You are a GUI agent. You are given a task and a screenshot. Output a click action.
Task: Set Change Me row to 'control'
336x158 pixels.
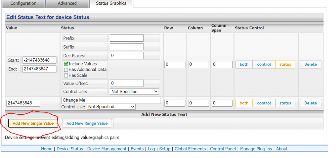coord(264,103)
